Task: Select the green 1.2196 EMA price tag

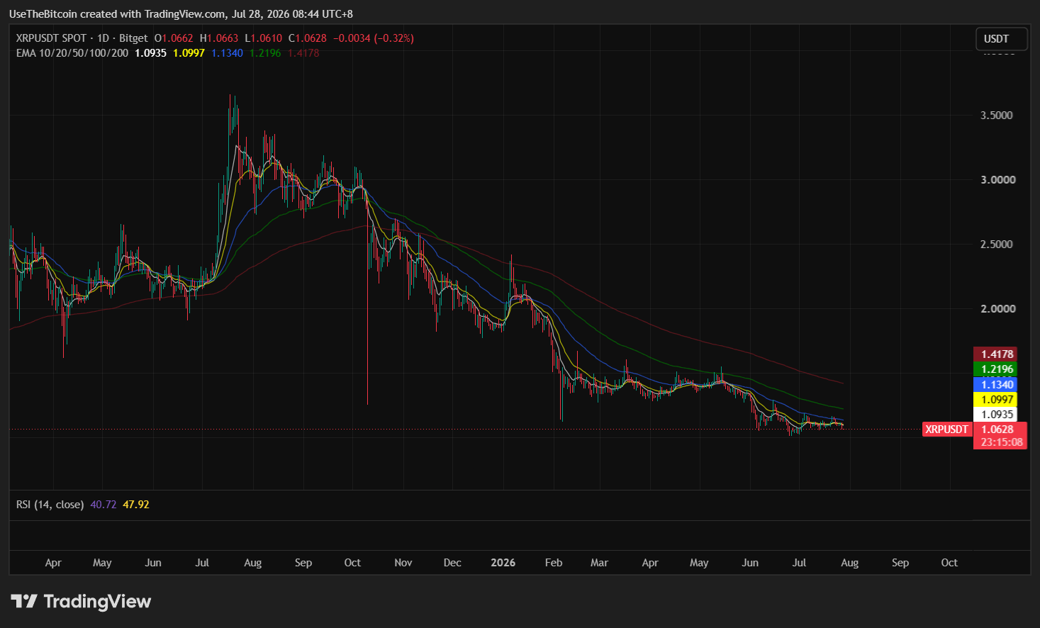Action: (x=997, y=369)
